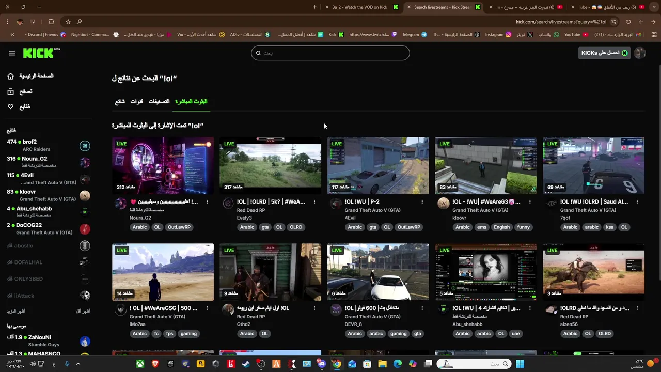Open Instagram bookmark in bookmarks bar
The height and width of the screenshot is (372, 661).
[498, 35]
